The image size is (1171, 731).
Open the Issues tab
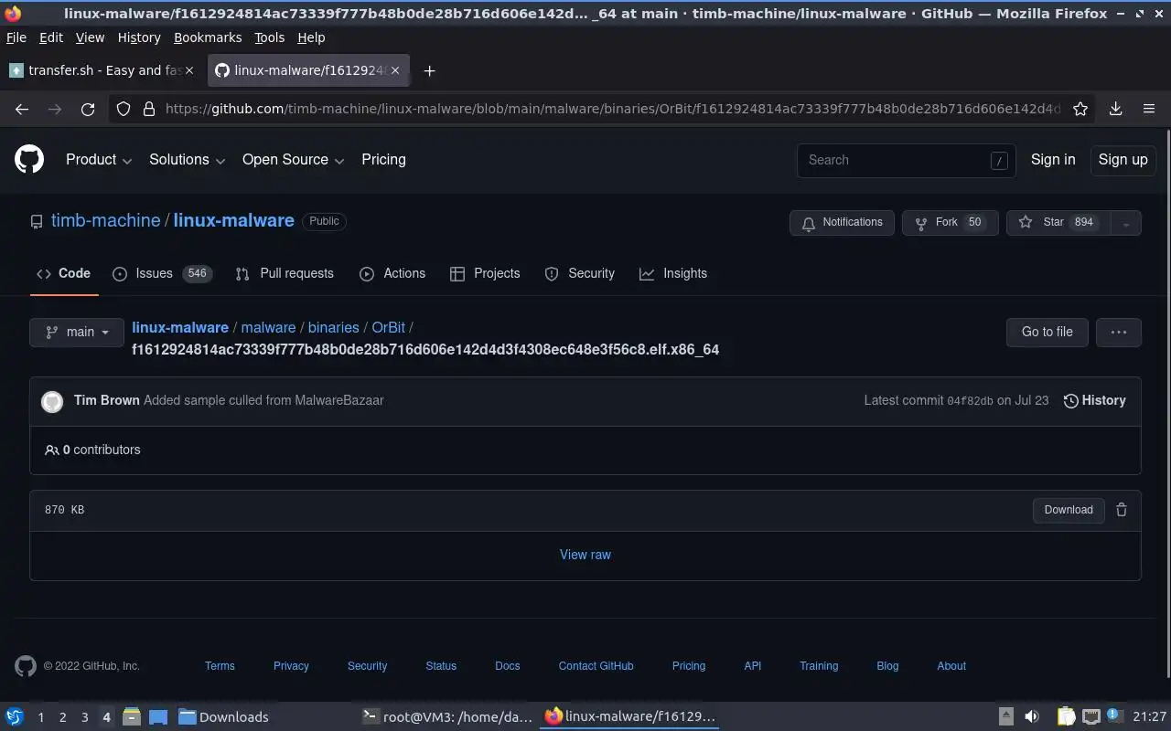(162, 273)
